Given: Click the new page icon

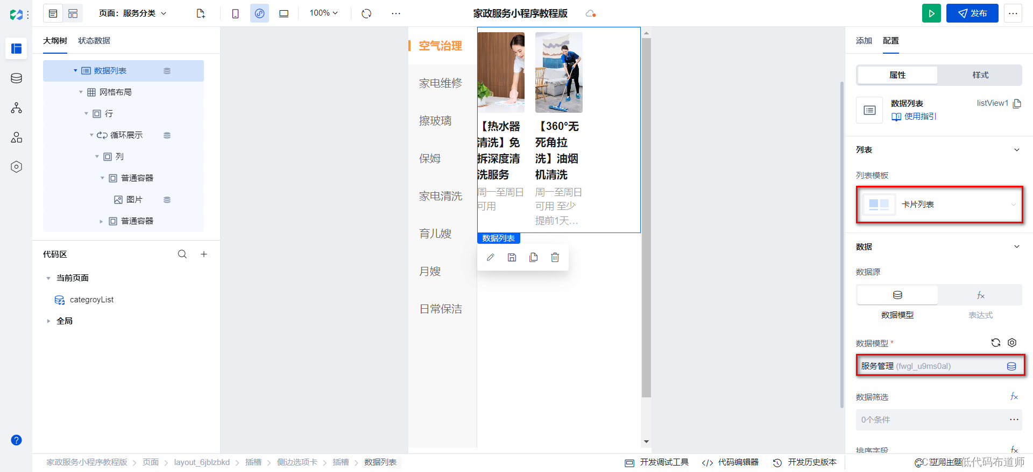Looking at the screenshot, I should click(201, 13).
